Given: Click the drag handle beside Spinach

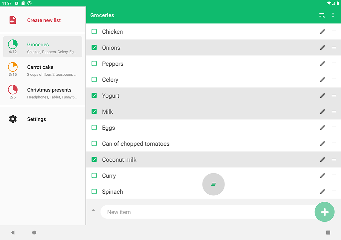Looking at the screenshot, I should pos(334,192).
